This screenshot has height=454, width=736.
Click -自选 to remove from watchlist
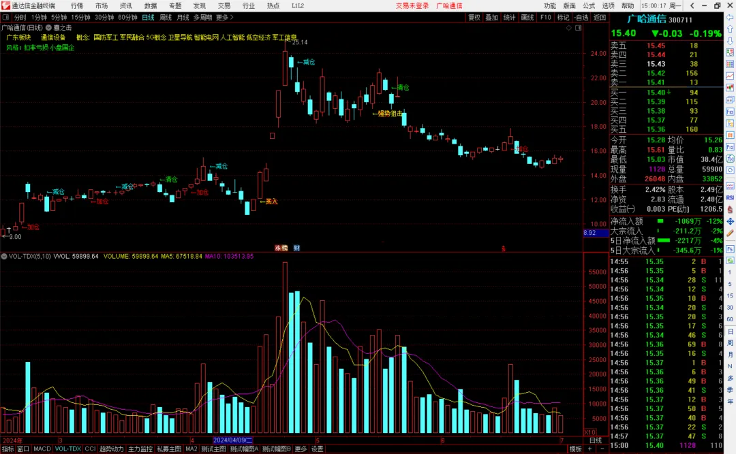(581, 17)
